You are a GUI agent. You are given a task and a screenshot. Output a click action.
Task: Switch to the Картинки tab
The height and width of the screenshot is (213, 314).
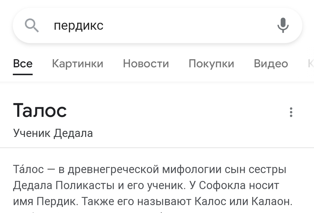[78, 64]
